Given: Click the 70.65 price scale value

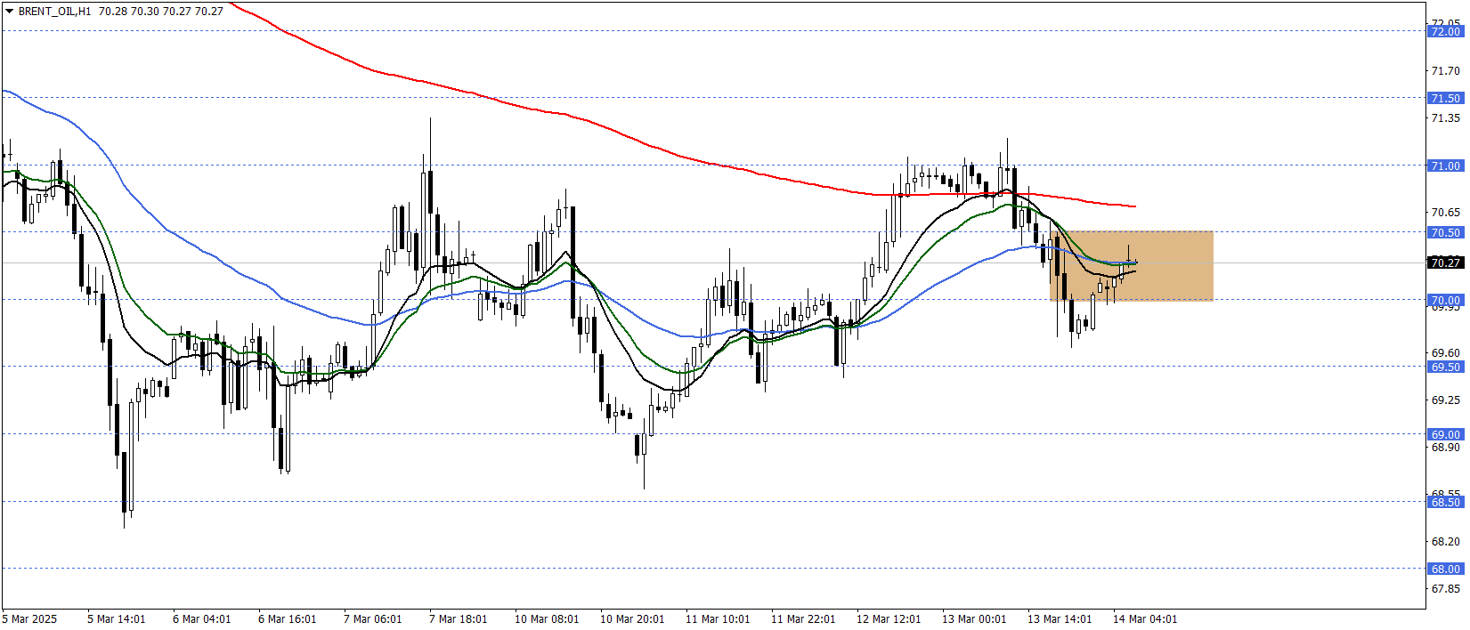Looking at the screenshot, I should [1445, 212].
